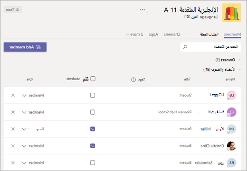Click Christie Cline's profile photo
Screen dimensions: 247x171
231,146
